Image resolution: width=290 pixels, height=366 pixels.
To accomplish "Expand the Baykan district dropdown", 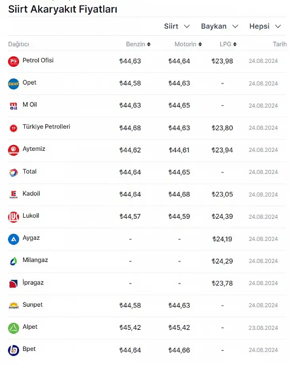I will tap(219, 26).
